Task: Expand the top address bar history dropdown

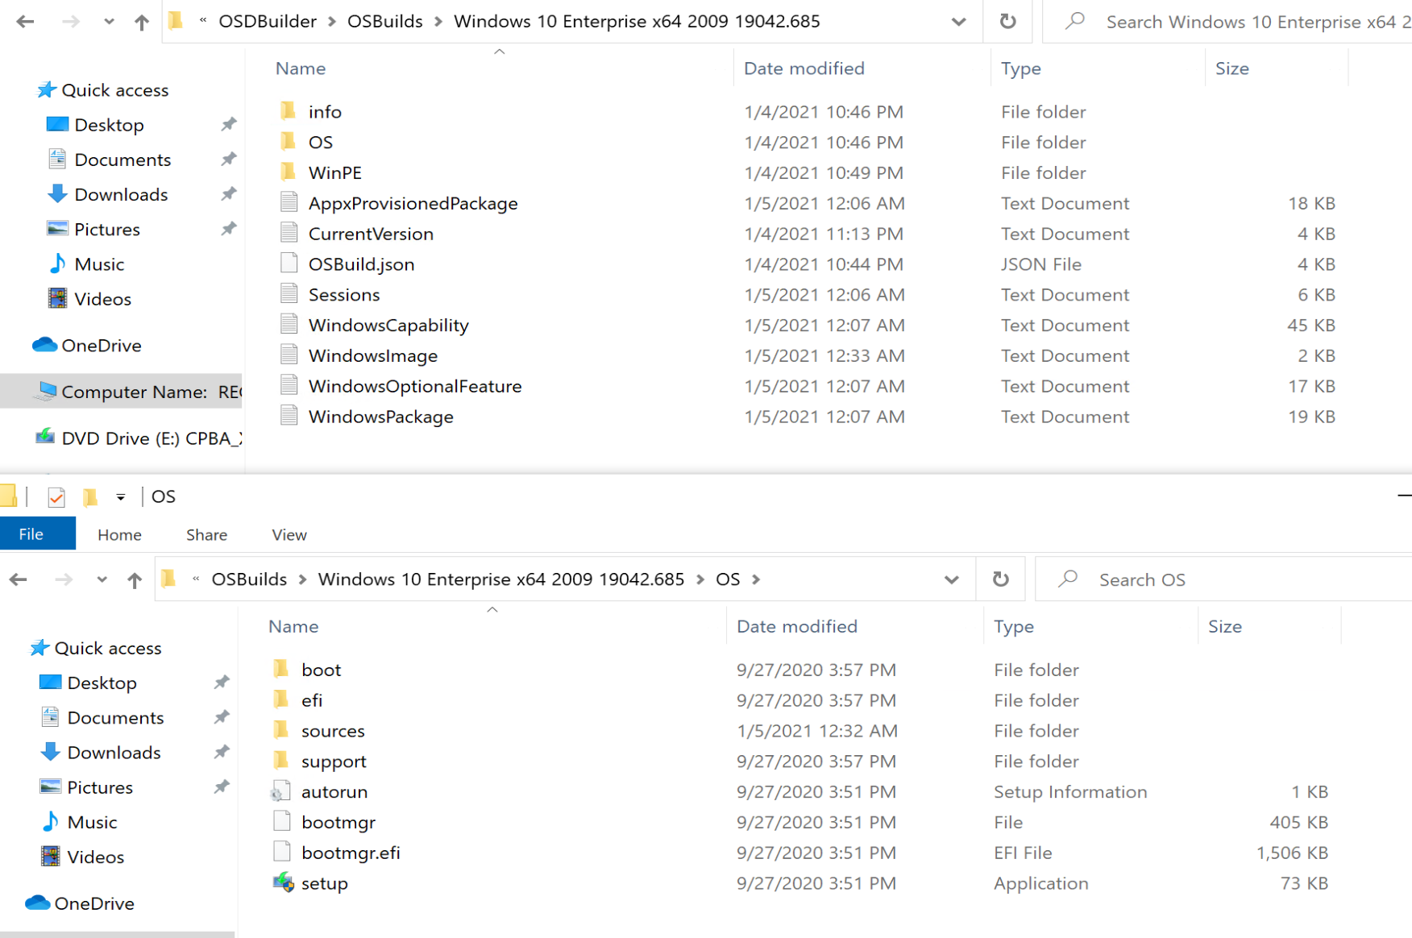Action: coord(958,22)
